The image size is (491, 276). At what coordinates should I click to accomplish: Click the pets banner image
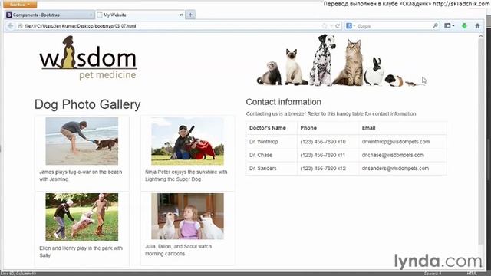click(341, 60)
